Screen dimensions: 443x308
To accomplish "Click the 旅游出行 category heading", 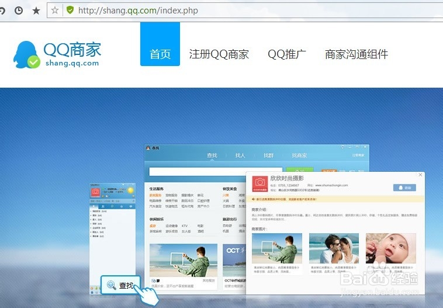I will pos(230,219).
